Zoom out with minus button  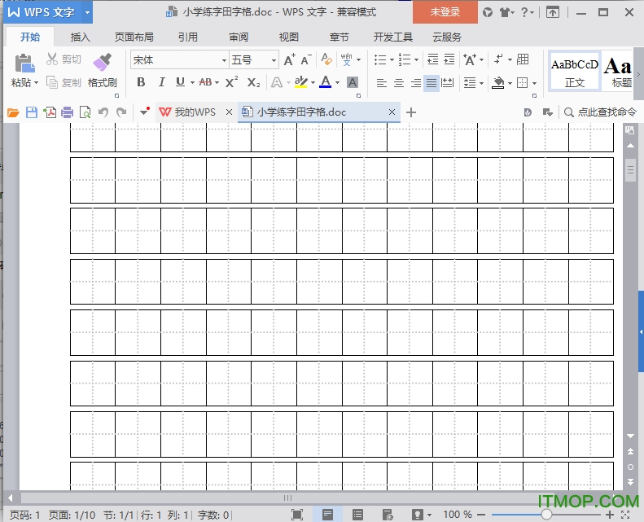pyautogui.click(x=481, y=515)
